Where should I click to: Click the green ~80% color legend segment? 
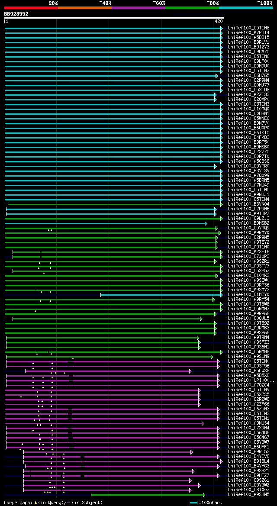click(x=192, y=7)
